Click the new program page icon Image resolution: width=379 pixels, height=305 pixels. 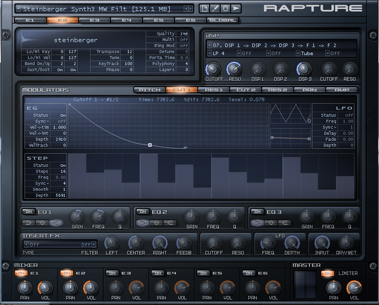coord(204,9)
